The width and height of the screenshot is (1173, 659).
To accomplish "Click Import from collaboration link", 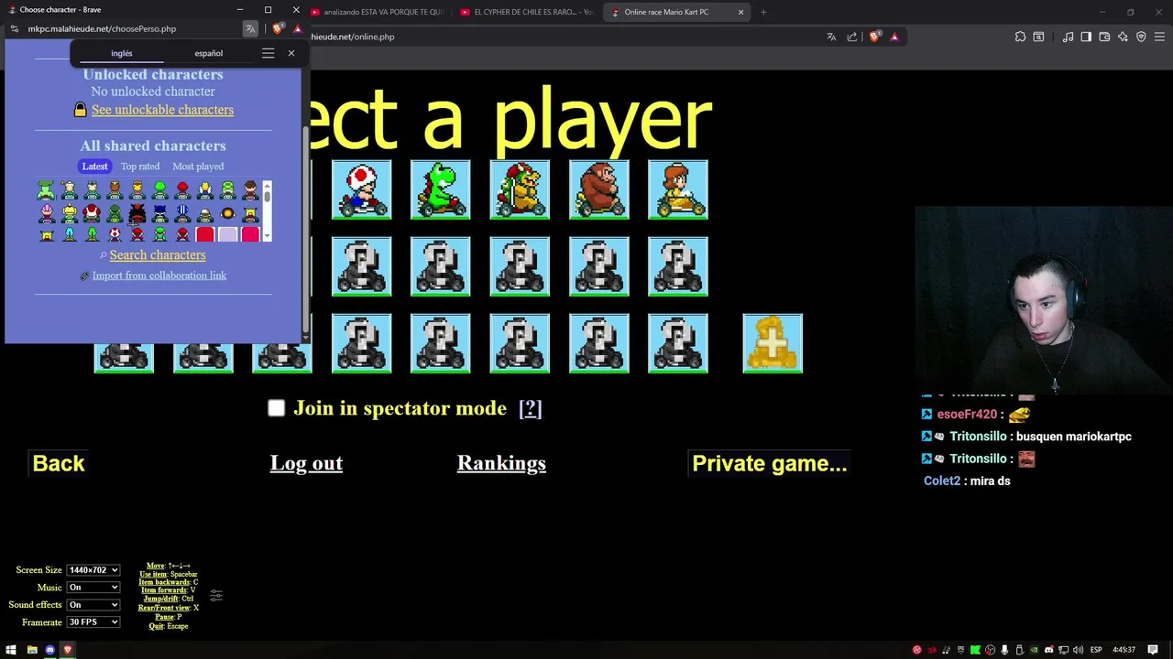I will click(x=159, y=275).
